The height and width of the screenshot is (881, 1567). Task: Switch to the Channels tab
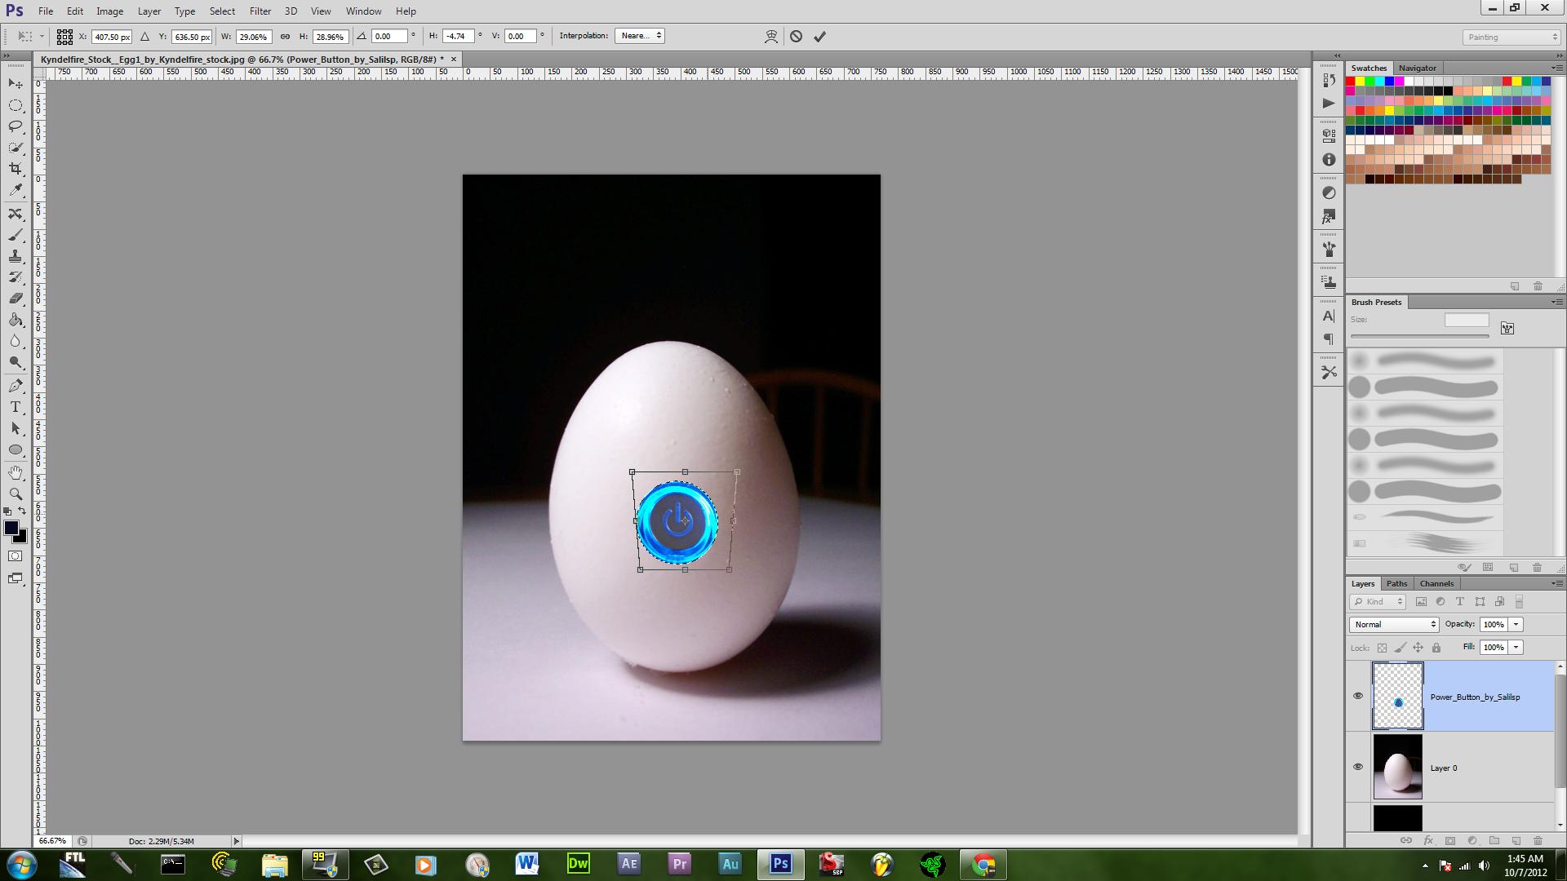1436,583
